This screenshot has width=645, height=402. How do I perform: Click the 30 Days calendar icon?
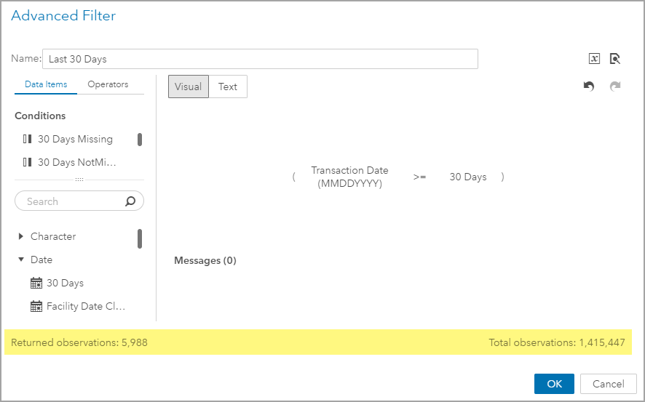[36, 283]
